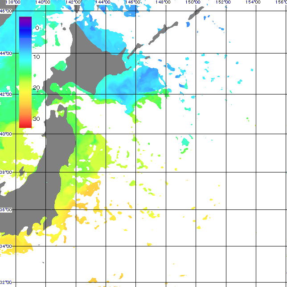The height and width of the screenshot is (287, 287).
Task: Click the legend label "0"
Action: (37, 28)
